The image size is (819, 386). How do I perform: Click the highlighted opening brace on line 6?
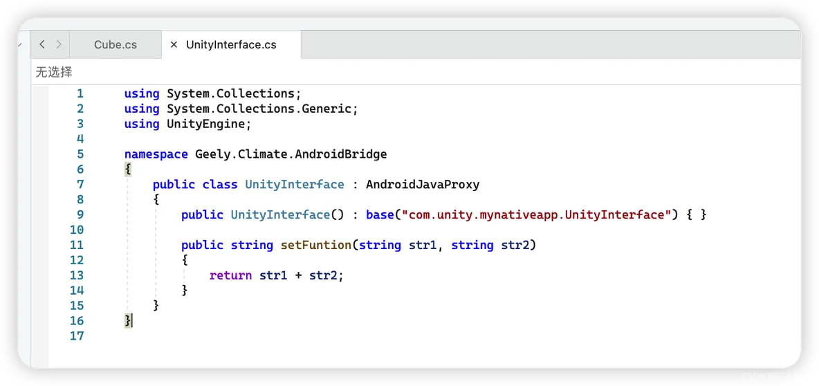coord(128,169)
